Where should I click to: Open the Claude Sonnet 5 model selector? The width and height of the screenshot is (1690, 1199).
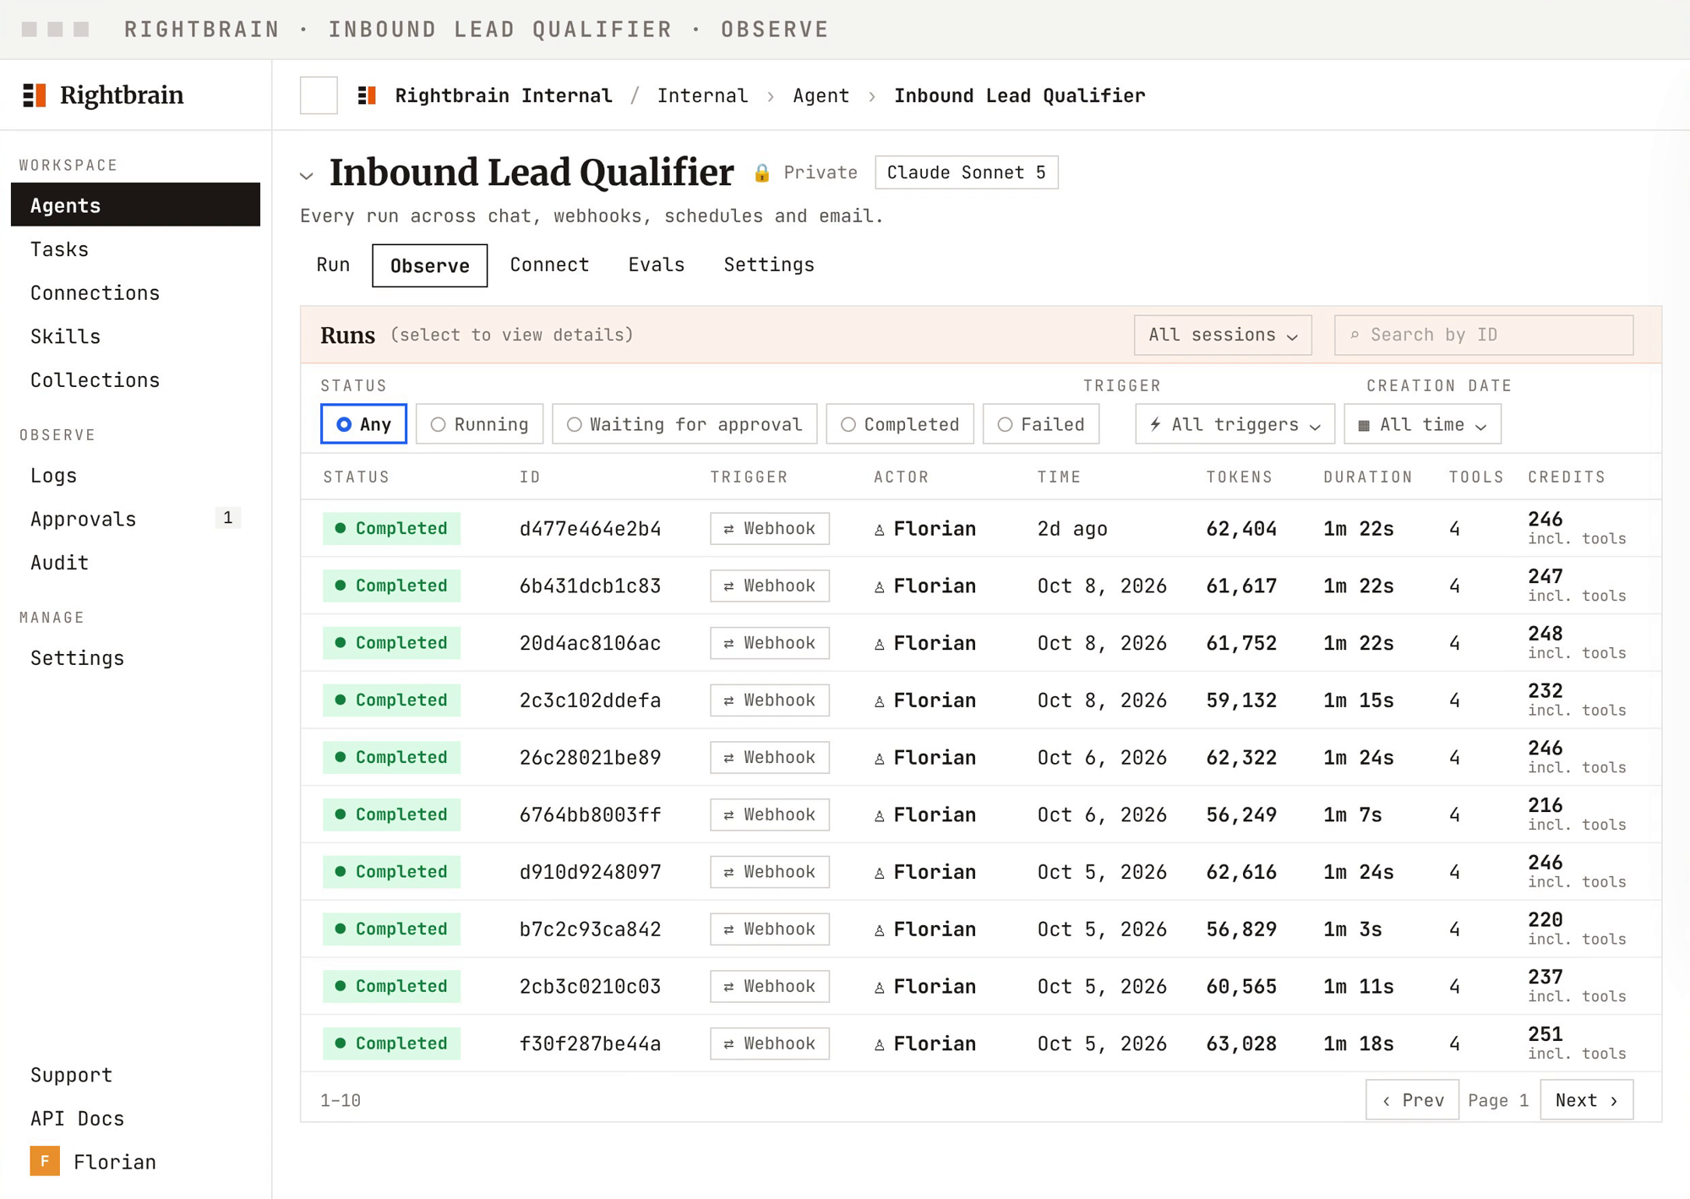coord(967,173)
